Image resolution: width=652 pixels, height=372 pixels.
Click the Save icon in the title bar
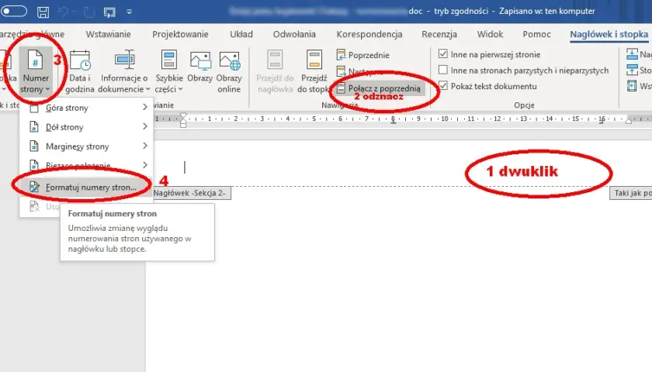[x=43, y=12]
